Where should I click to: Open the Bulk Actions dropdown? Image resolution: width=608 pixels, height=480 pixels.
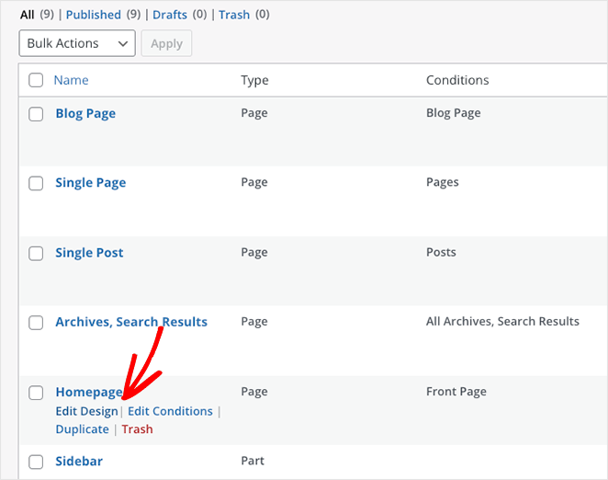77,43
